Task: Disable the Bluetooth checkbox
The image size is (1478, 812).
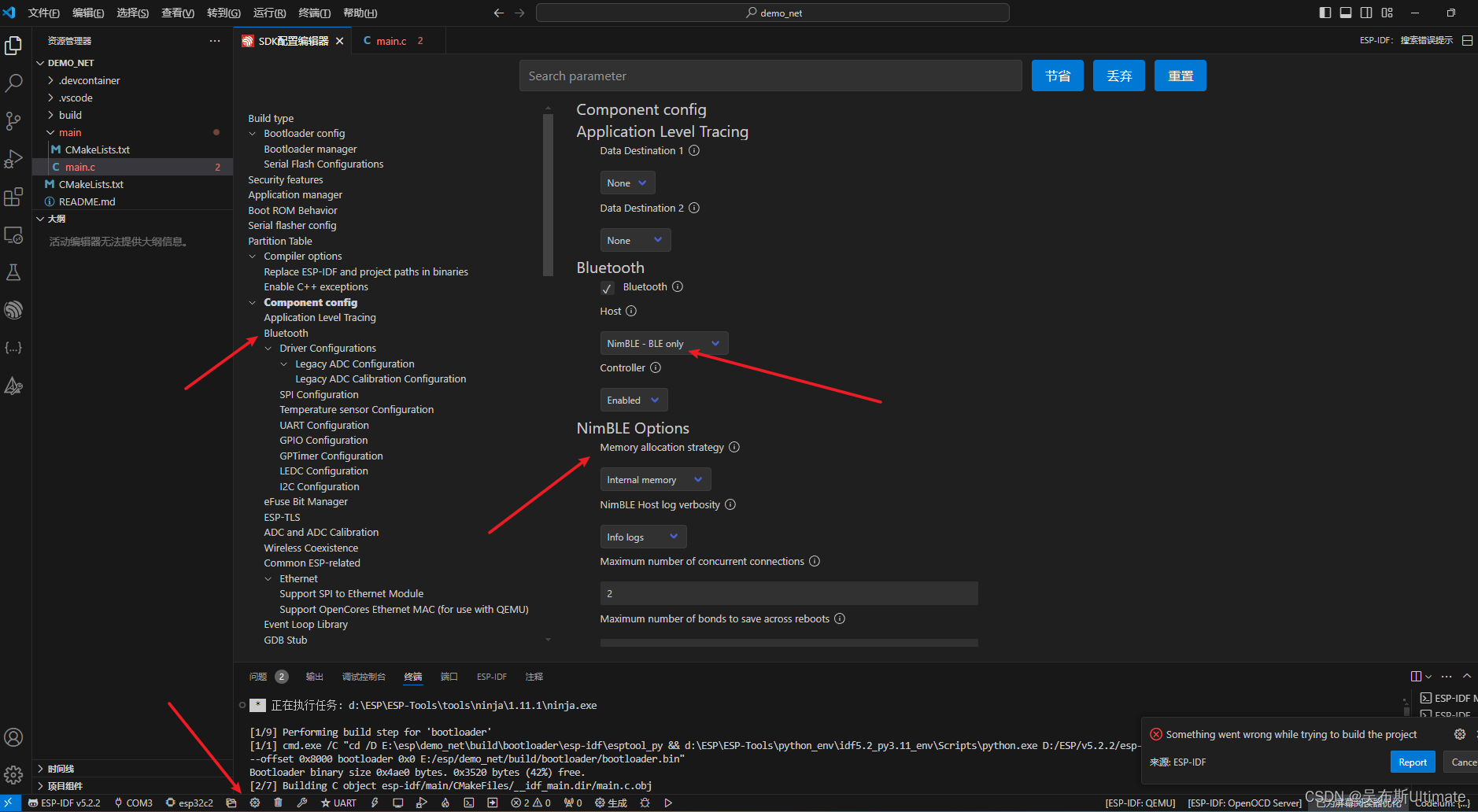Action: coord(607,287)
